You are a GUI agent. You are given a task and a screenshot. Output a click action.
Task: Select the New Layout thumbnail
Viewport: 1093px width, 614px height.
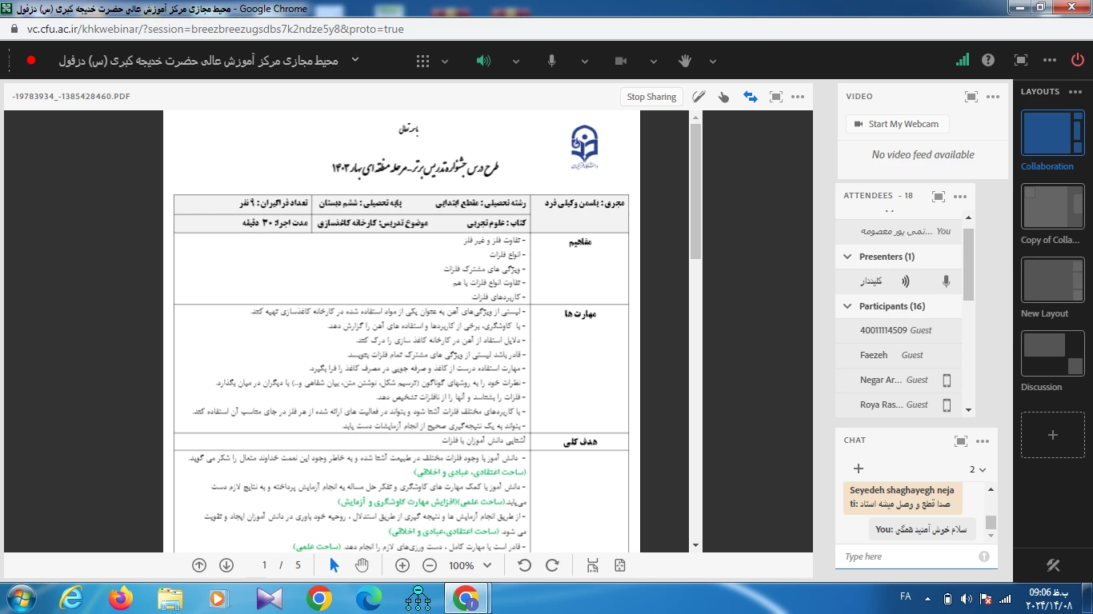coord(1052,281)
